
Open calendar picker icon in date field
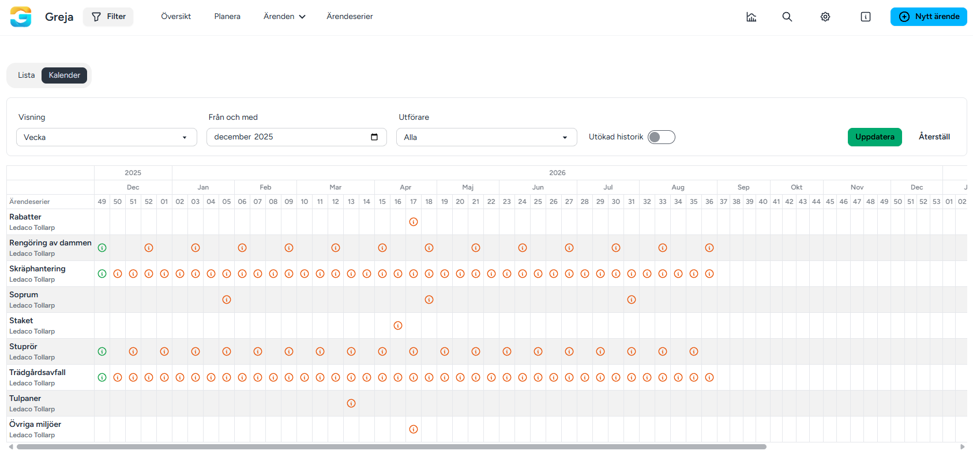click(374, 137)
